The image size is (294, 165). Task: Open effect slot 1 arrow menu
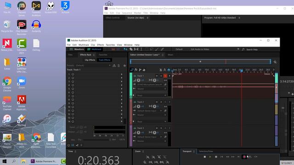click(122, 74)
